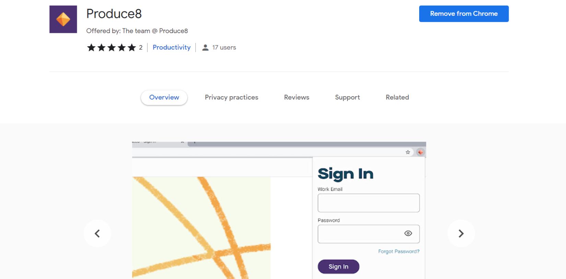Viewport: 566px width, 279px height.
Task: Switch to the Privacy practices tab
Action: tap(232, 97)
